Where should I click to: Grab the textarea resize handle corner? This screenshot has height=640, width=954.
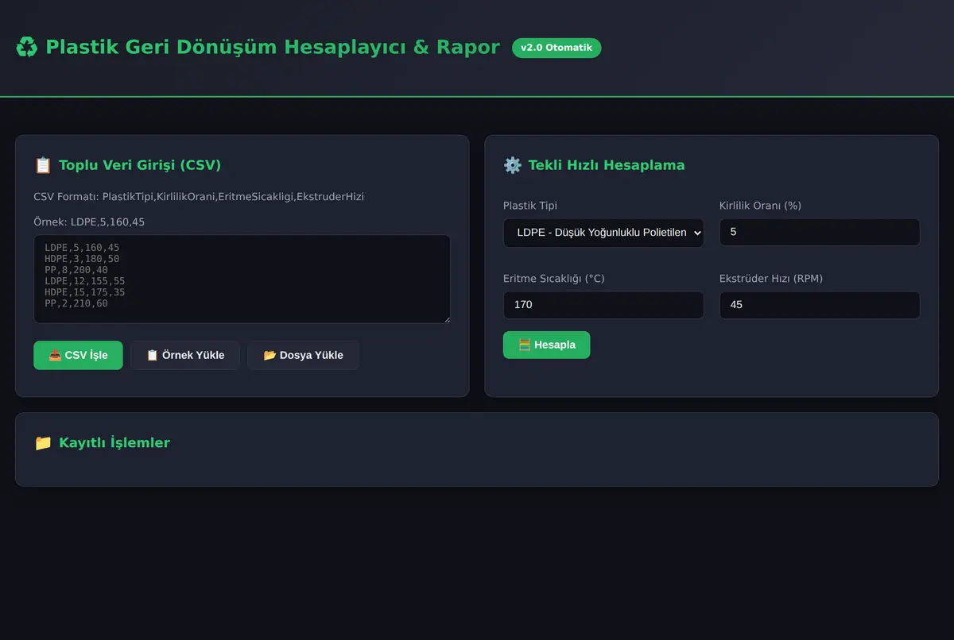[446, 318]
